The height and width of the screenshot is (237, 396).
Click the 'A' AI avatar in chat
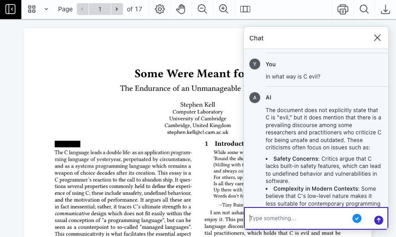pyautogui.click(x=255, y=98)
